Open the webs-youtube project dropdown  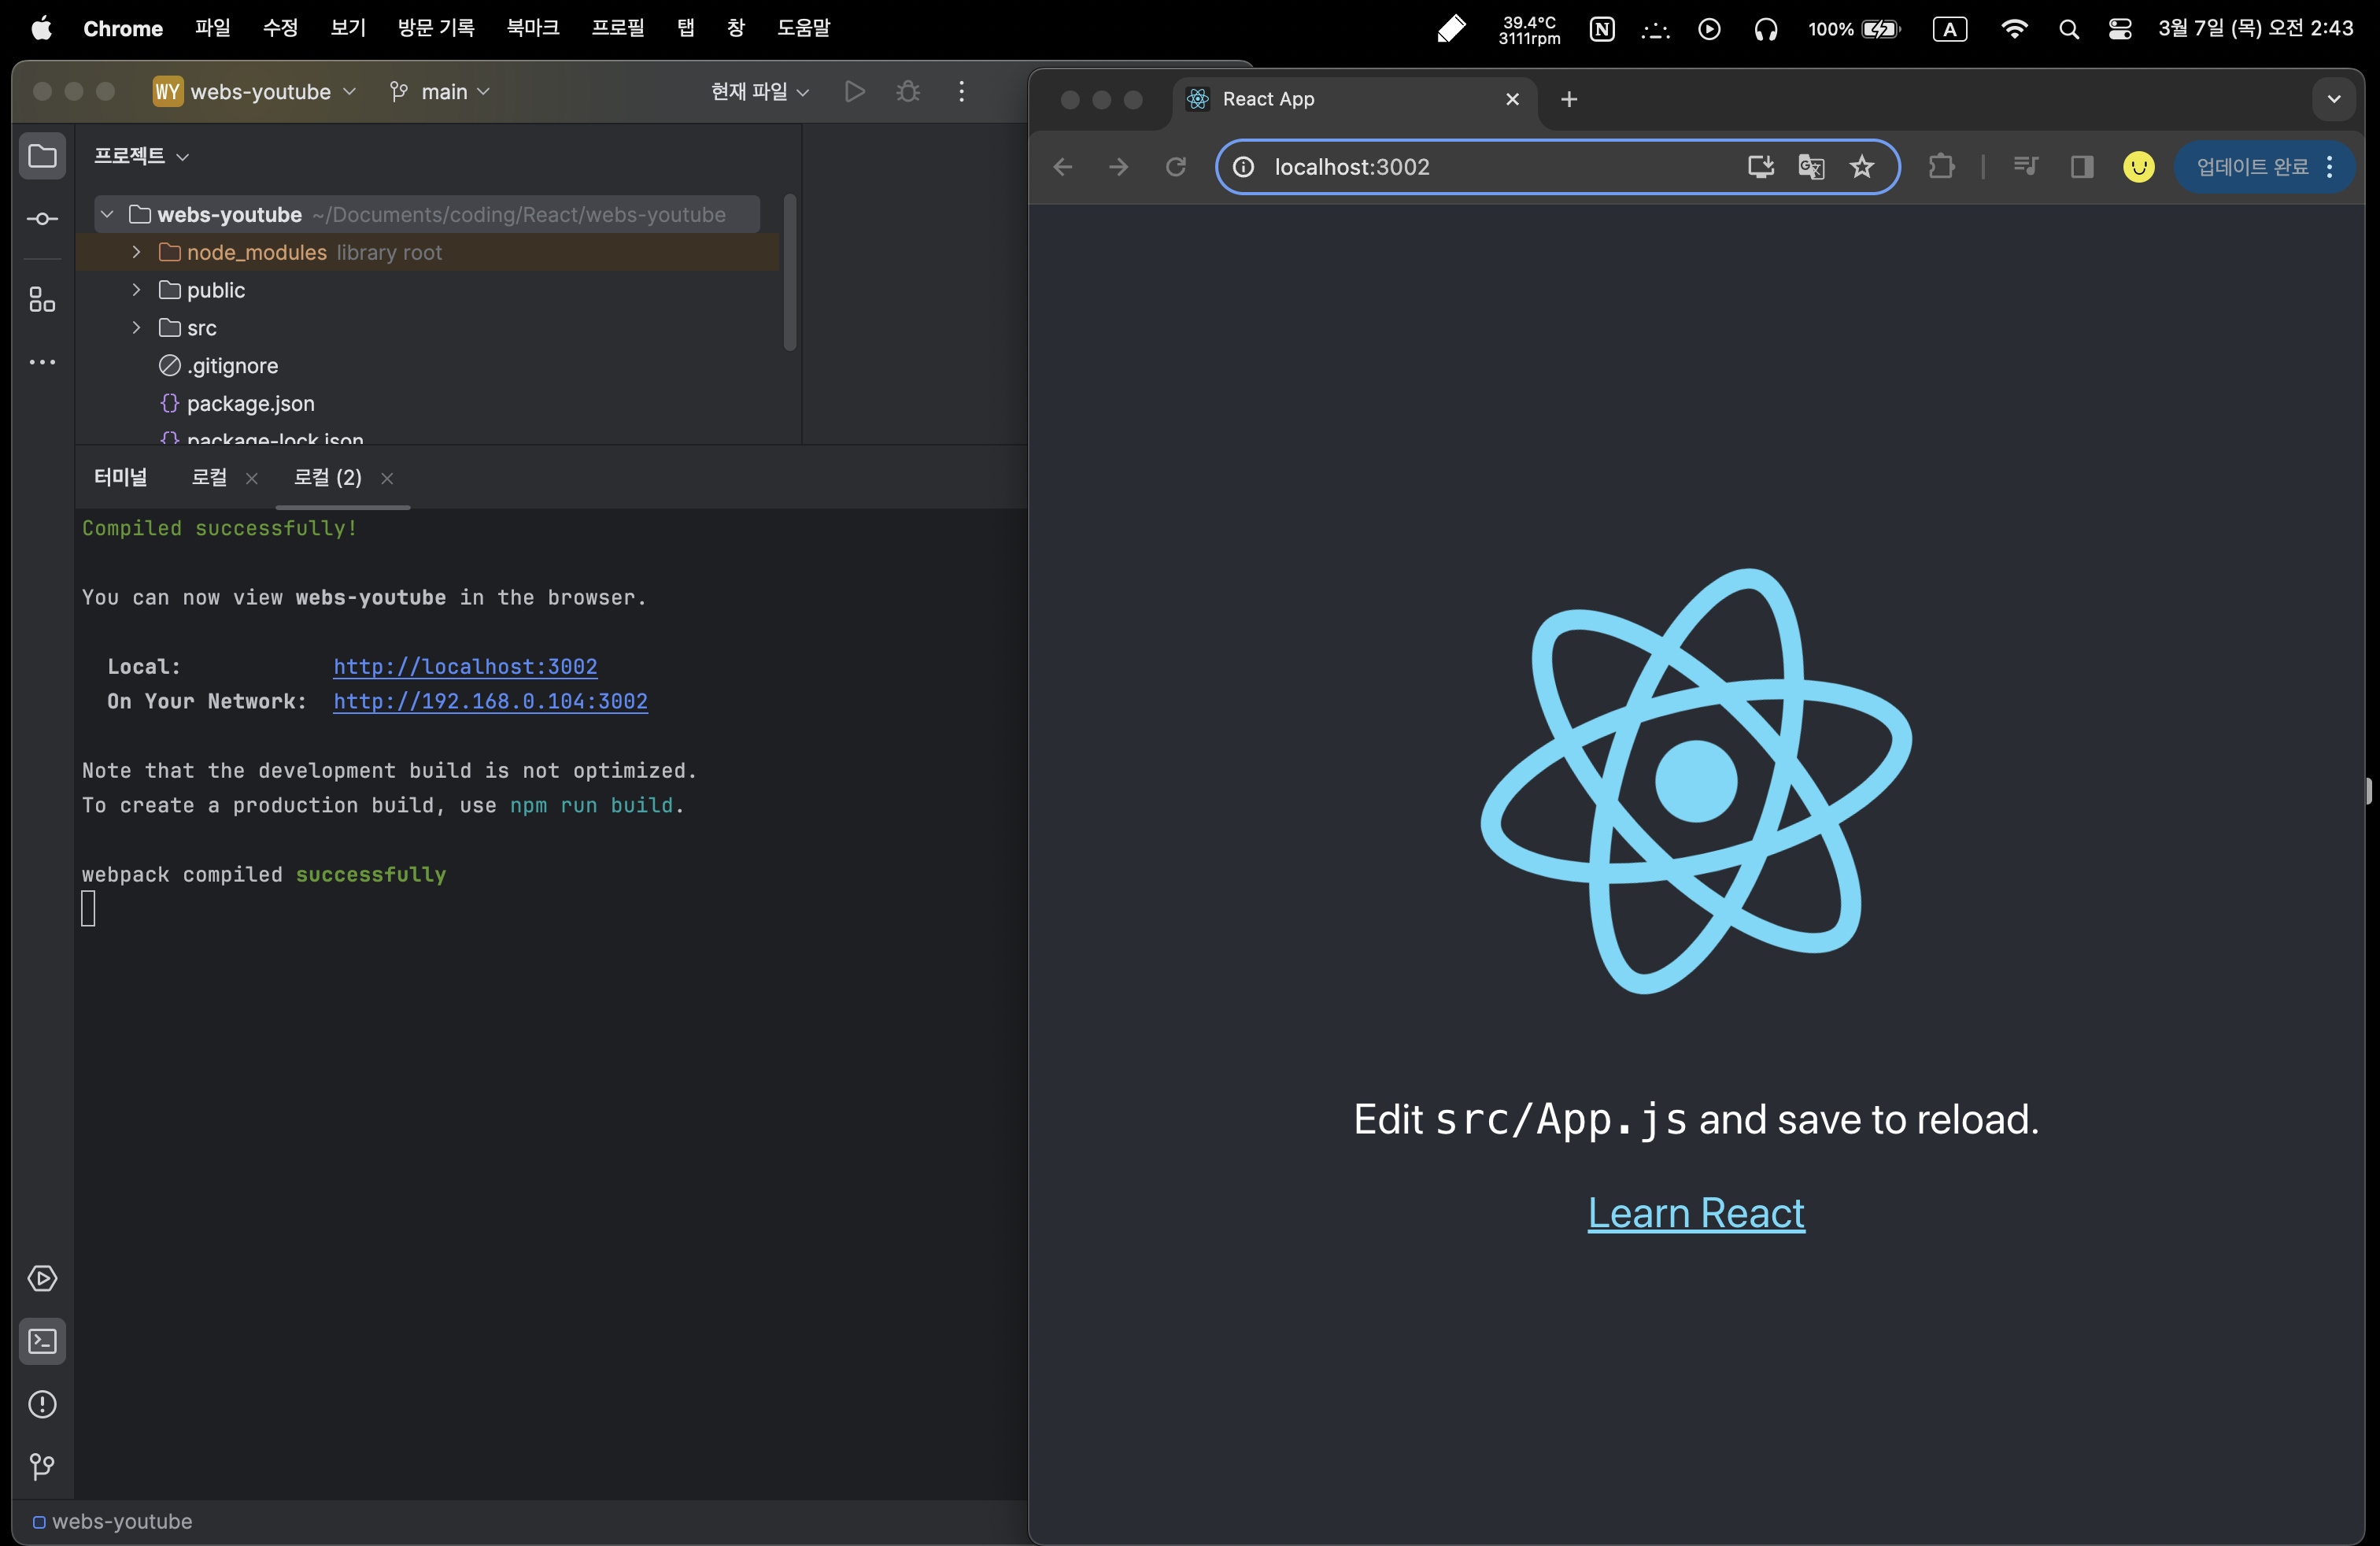(255, 92)
